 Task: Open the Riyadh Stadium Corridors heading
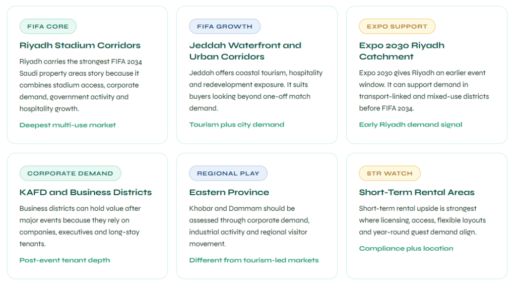(80, 45)
